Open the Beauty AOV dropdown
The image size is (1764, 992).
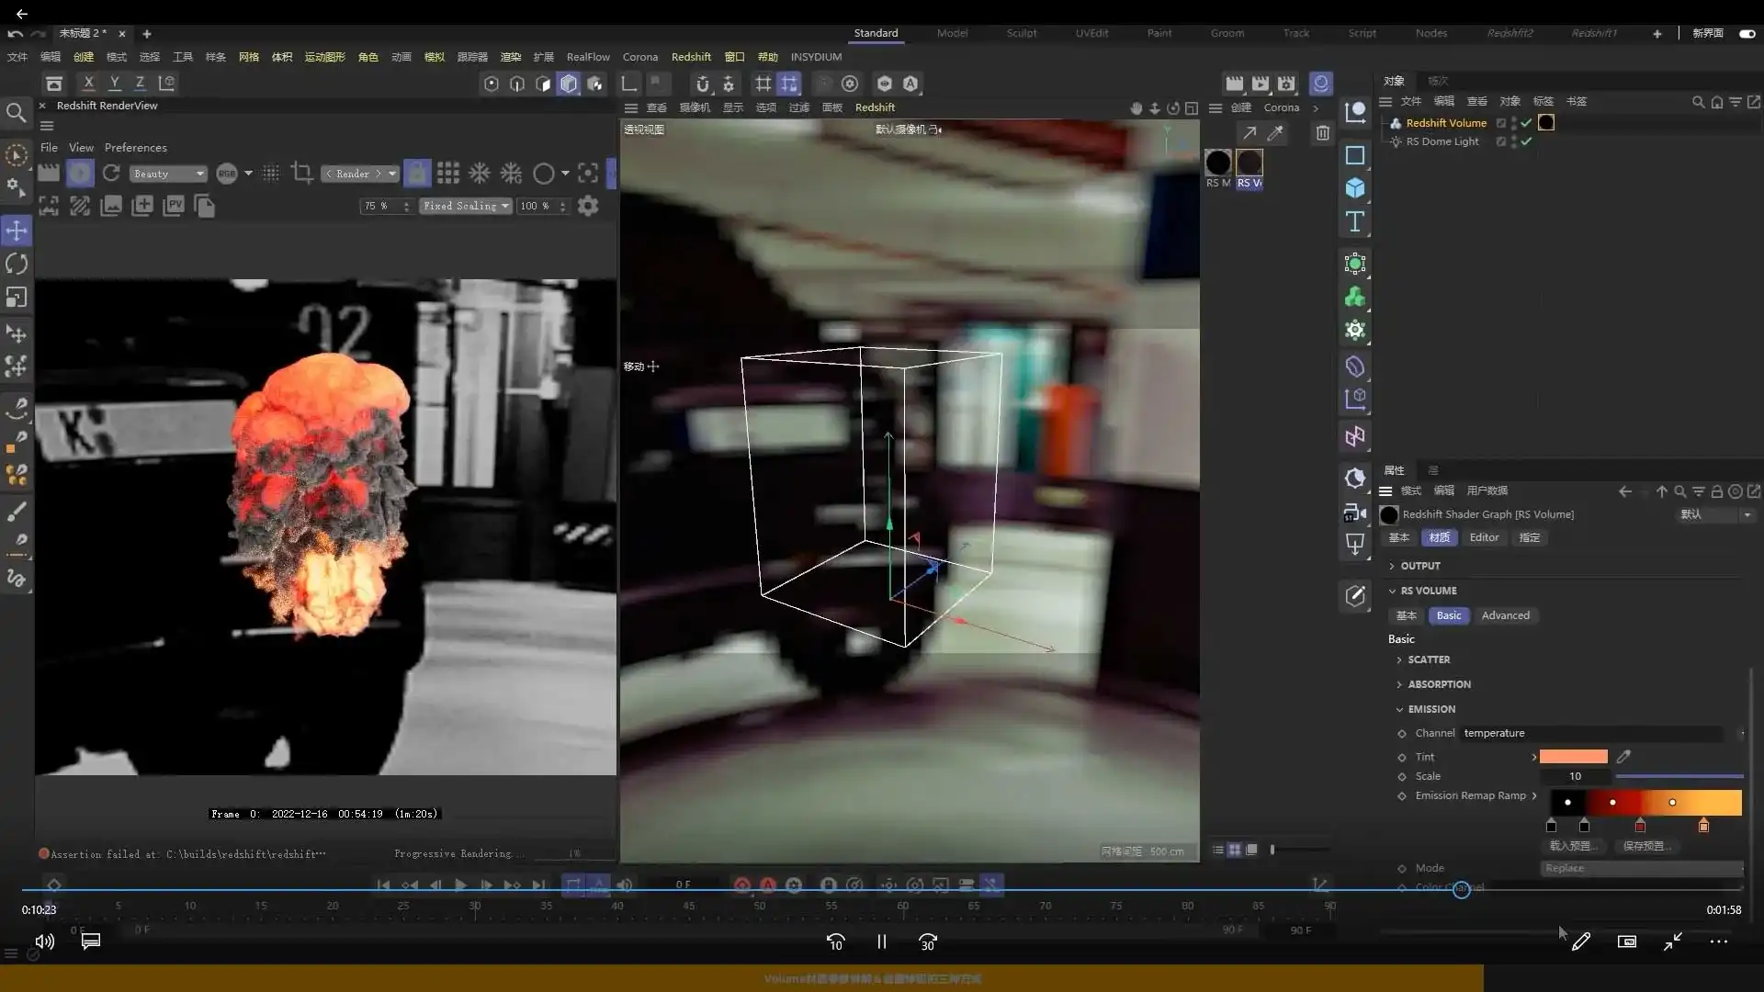(168, 174)
